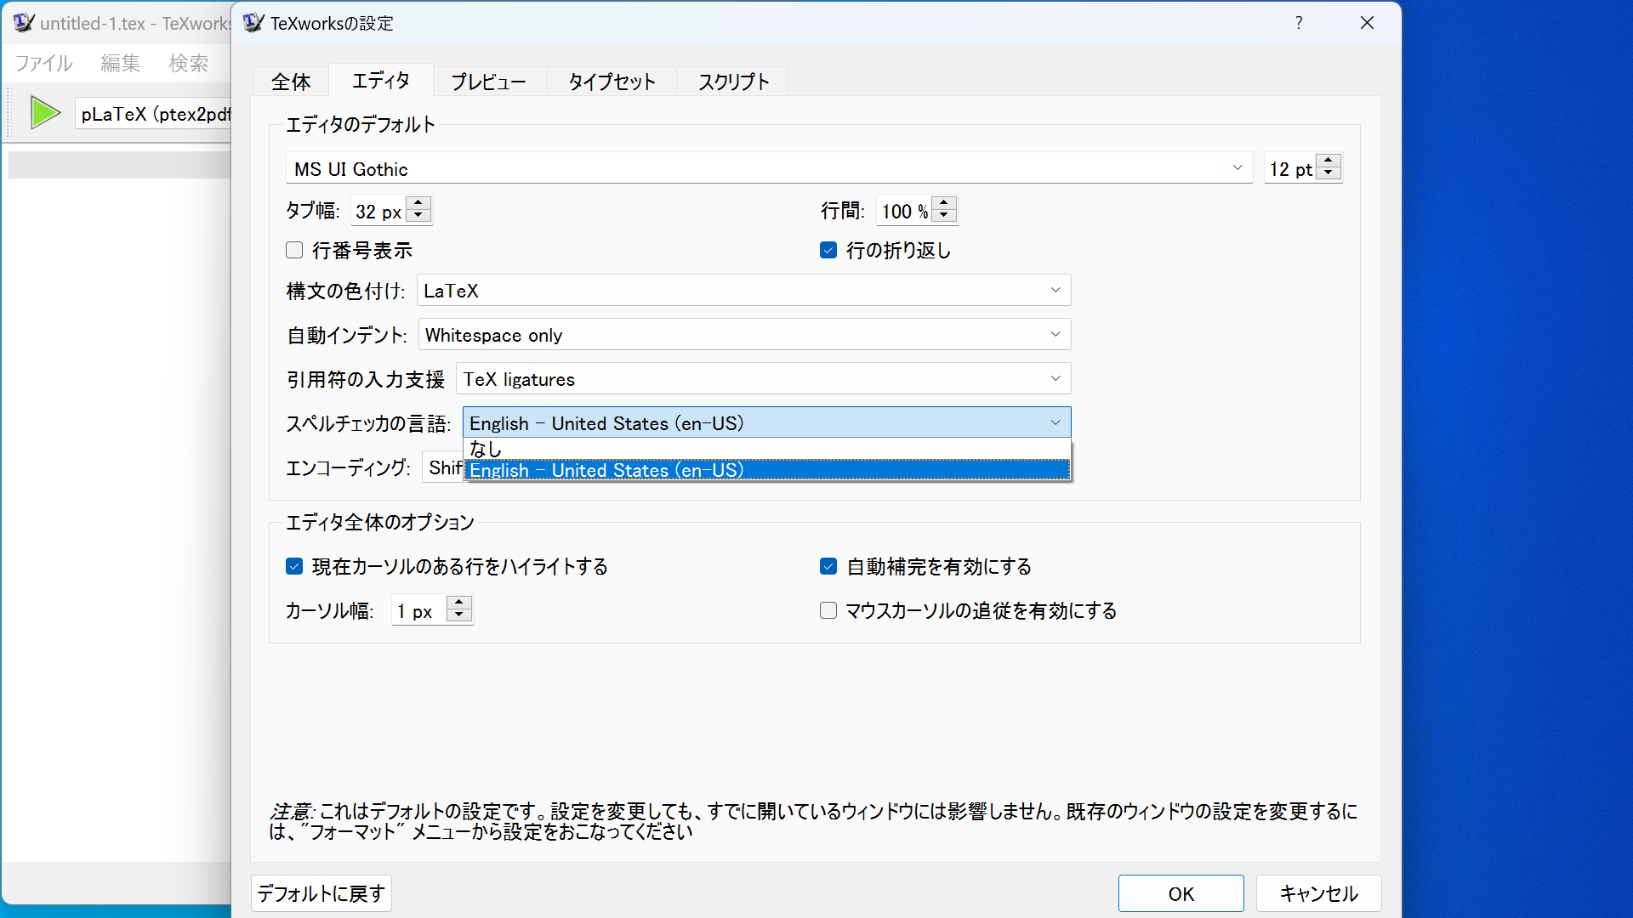Close the TeXworks settings dialog

pyautogui.click(x=1367, y=23)
